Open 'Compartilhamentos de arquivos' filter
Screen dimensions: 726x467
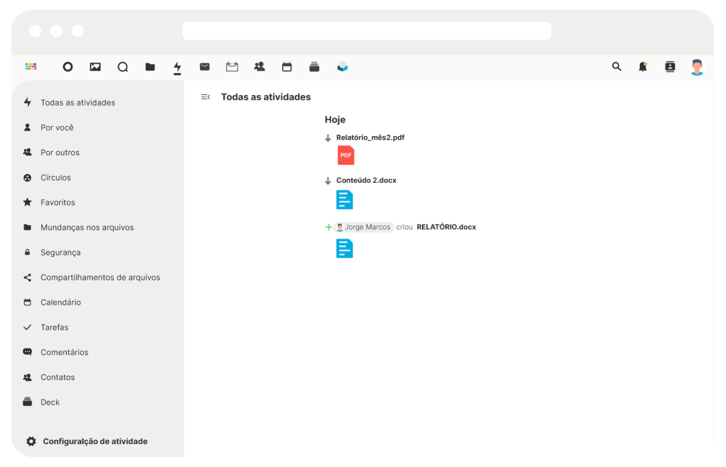click(100, 277)
